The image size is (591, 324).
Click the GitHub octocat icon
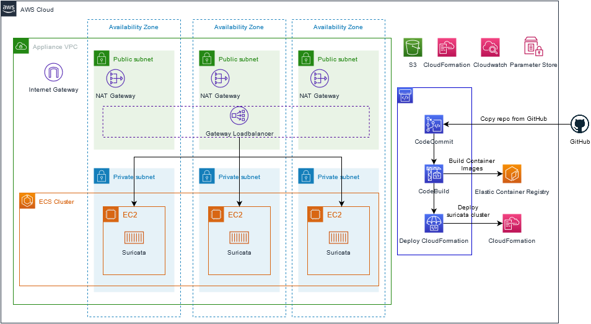(x=580, y=125)
